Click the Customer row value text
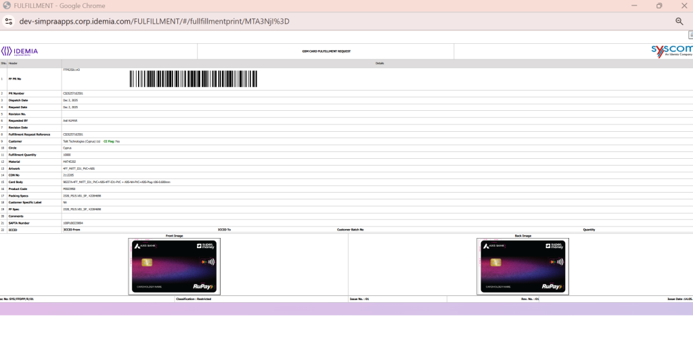 (81, 141)
